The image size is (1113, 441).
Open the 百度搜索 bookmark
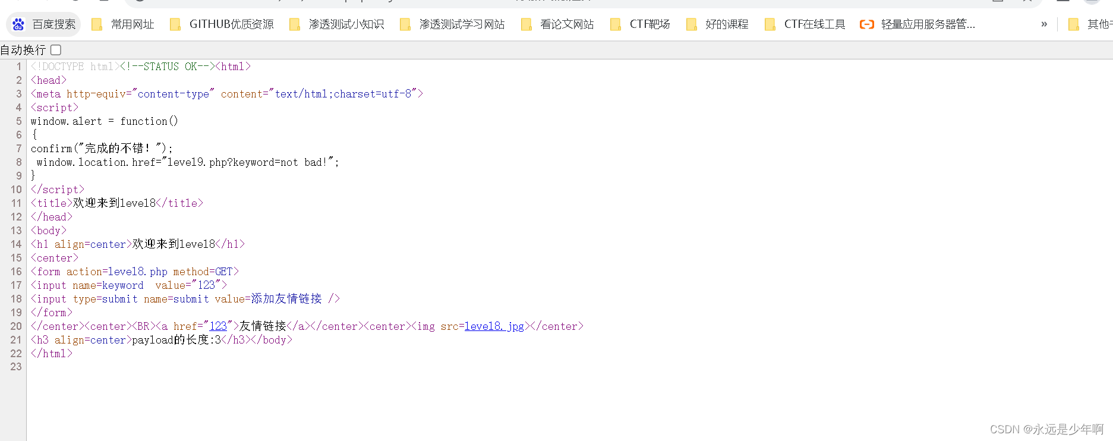[x=44, y=24]
